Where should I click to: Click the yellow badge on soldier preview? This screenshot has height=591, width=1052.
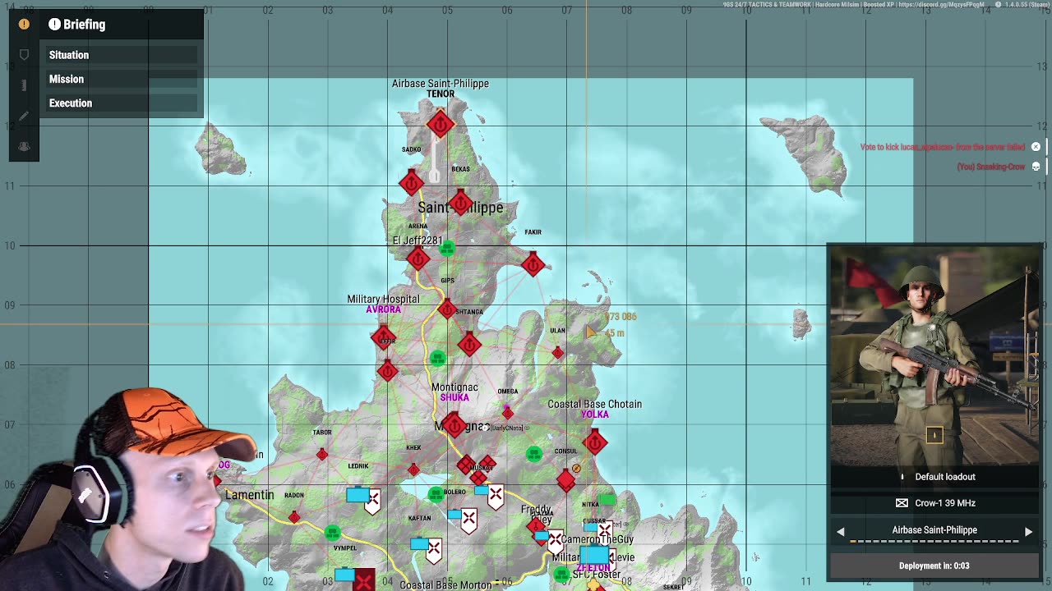(x=934, y=435)
